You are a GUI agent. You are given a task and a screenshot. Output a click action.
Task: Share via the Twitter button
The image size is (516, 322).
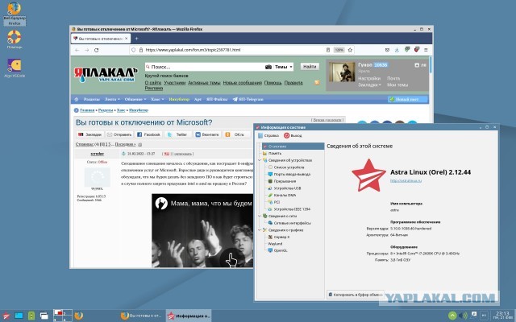click(x=177, y=134)
